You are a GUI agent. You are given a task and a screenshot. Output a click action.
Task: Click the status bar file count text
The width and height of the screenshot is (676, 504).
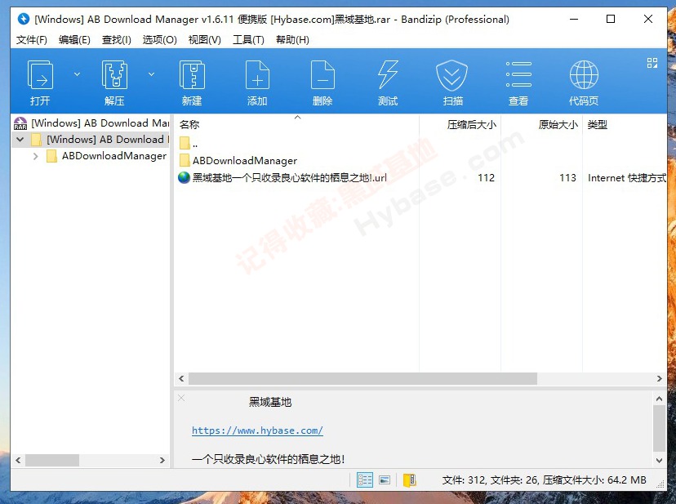[544, 479]
